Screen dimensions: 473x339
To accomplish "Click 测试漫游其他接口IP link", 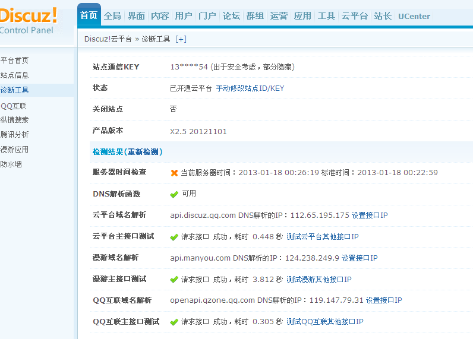I will pos(319,280).
